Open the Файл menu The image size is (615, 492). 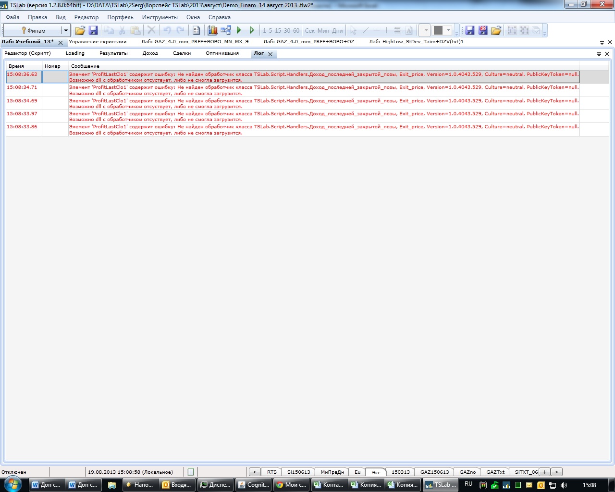(x=12, y=17)
